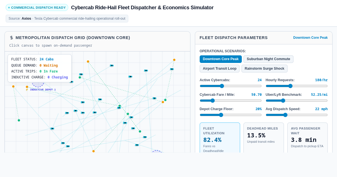
Task: Click the Cybercab Ride-Hail Fleet Dispatcher title
Action: coord(142,8)
